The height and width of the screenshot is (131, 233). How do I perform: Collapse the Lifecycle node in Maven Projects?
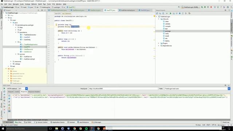pyautogui.click(x=159, y=19)
